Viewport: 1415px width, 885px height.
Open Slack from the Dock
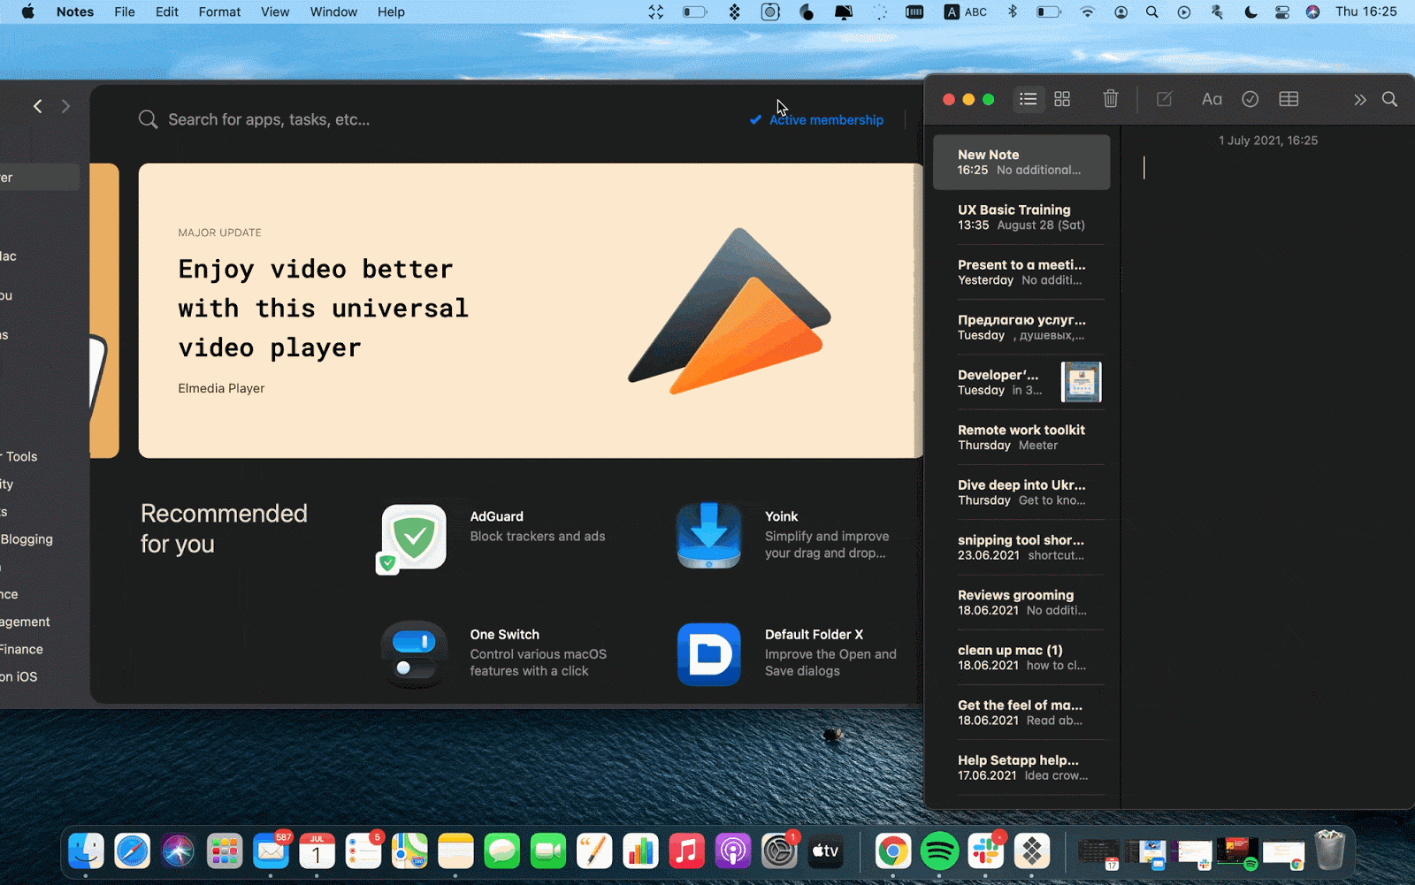click(985, 851)
